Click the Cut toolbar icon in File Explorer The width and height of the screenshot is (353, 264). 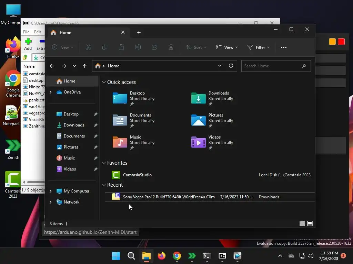click(x=88, y=47)
